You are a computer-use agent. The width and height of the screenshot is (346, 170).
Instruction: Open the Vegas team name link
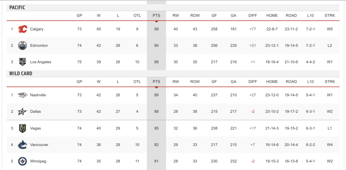pyautogui.click(x=35, y=128)
